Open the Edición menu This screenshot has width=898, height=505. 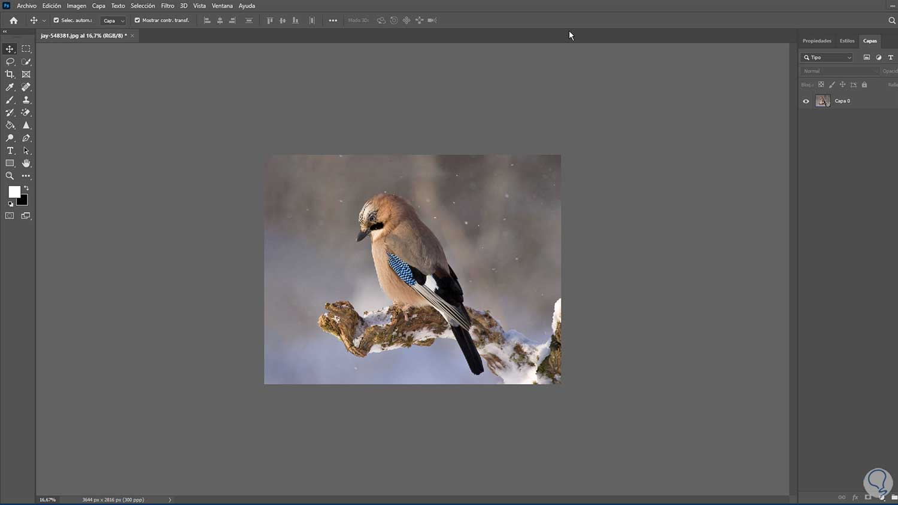point(51,6)
